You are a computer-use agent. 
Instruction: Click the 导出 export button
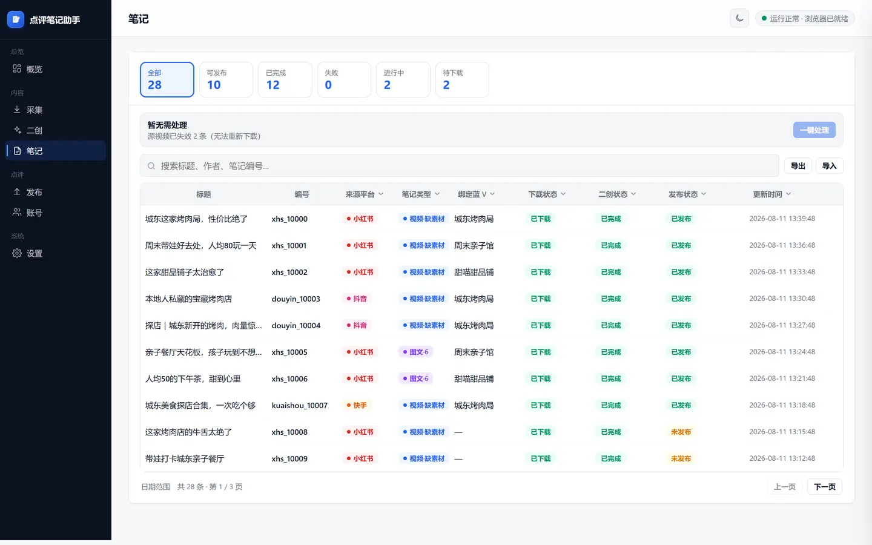798,166
